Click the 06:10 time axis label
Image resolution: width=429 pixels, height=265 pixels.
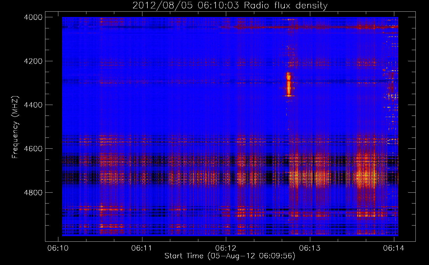coord(58,248)
